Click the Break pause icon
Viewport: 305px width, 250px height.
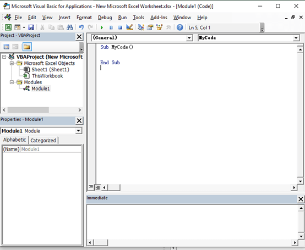111,27
